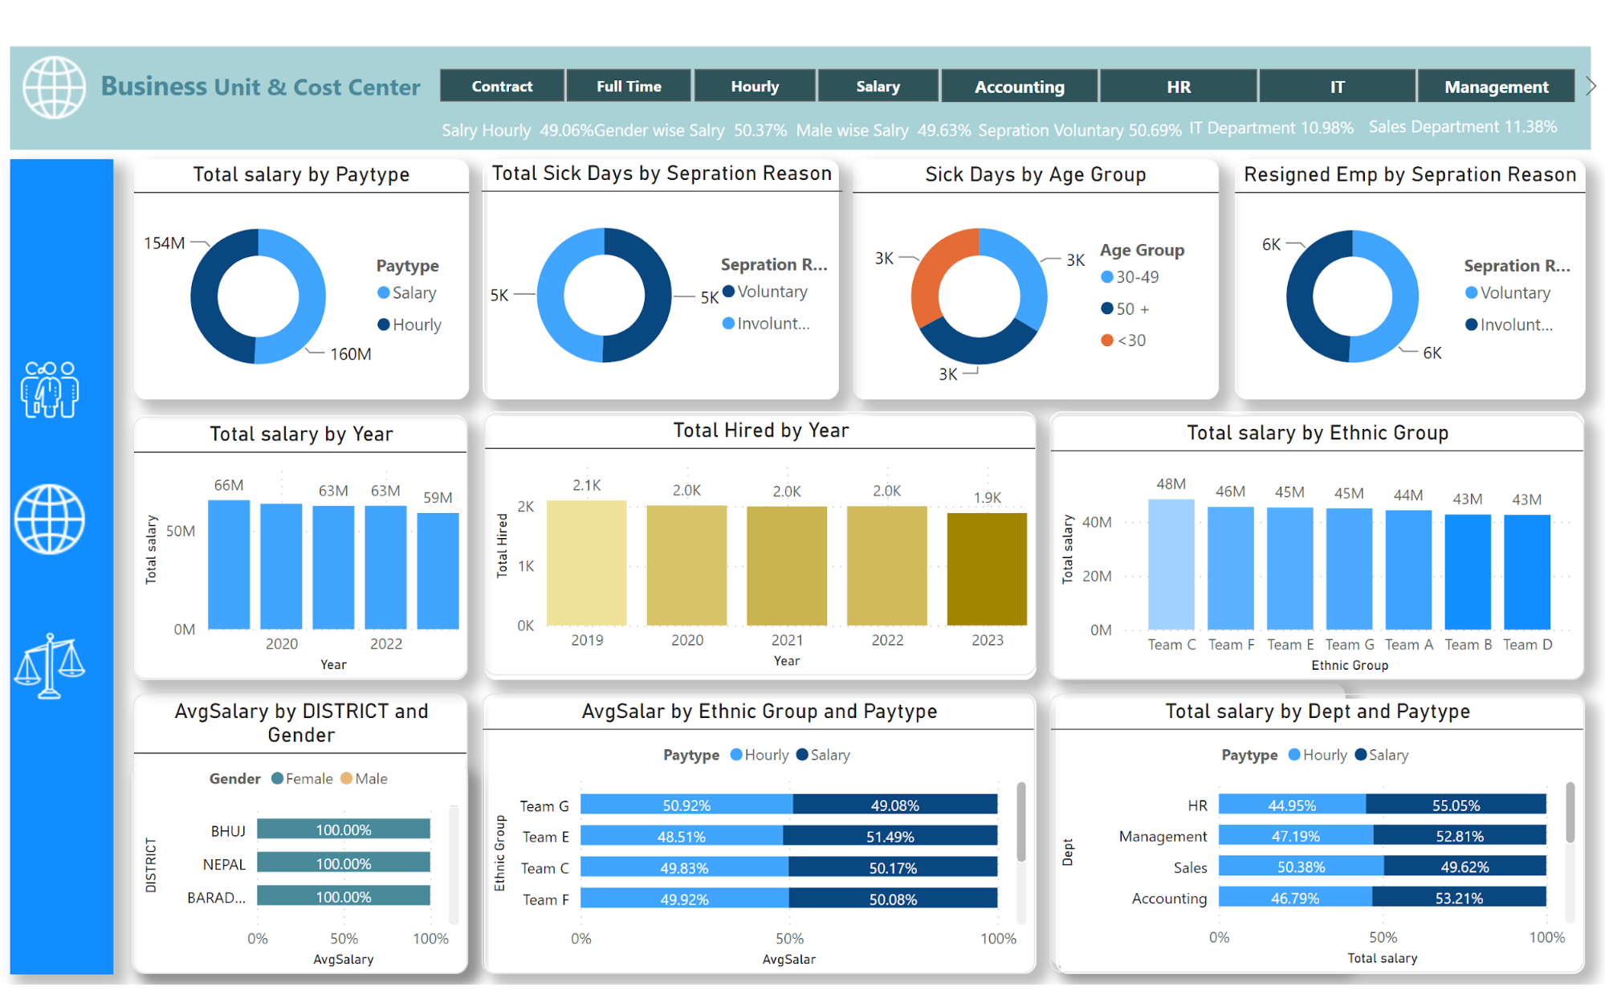Click Female legend in AvgSalary by DISTRICT chart
1605x991 pixels.
click(x=302, y=778)
